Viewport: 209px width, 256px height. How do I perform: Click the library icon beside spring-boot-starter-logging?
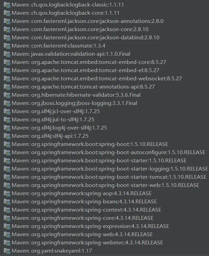[x=7, y=169]
